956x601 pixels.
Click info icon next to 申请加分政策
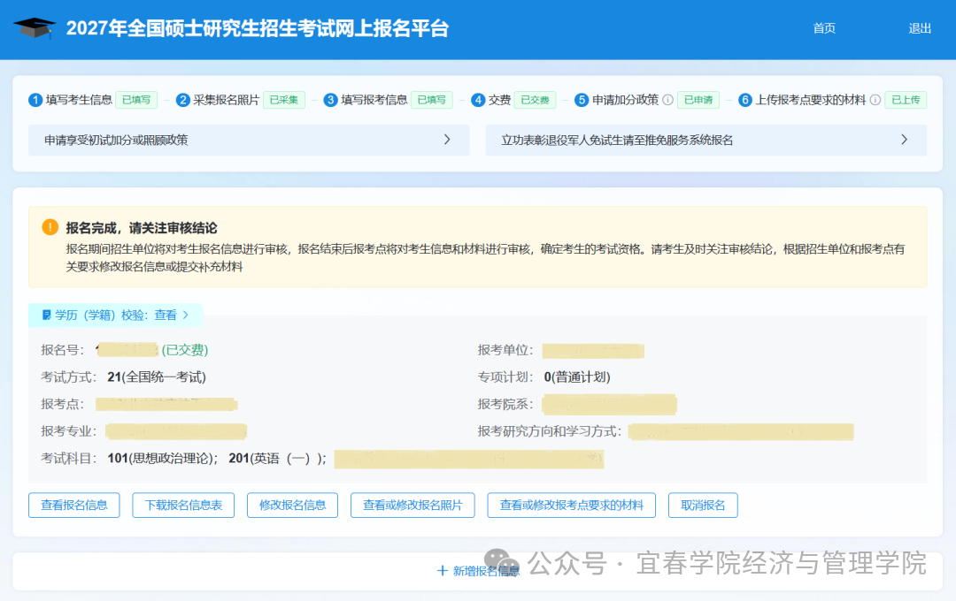(x=667, y=100)
